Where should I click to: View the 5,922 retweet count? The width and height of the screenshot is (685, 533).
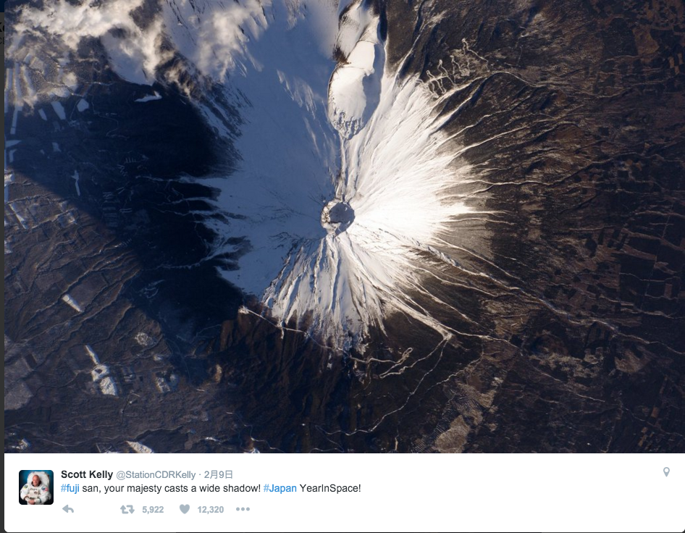(x=153, y=509)
